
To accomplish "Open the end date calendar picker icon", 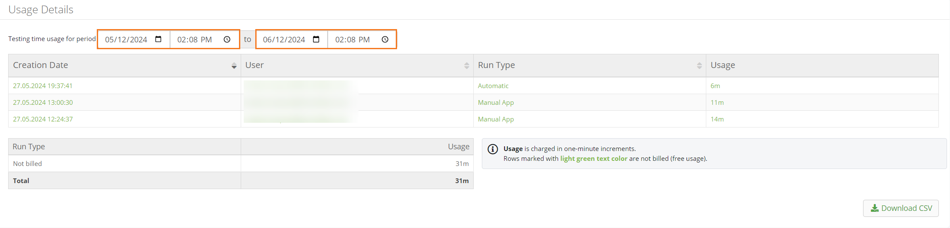I will click(x=316, y=39).
